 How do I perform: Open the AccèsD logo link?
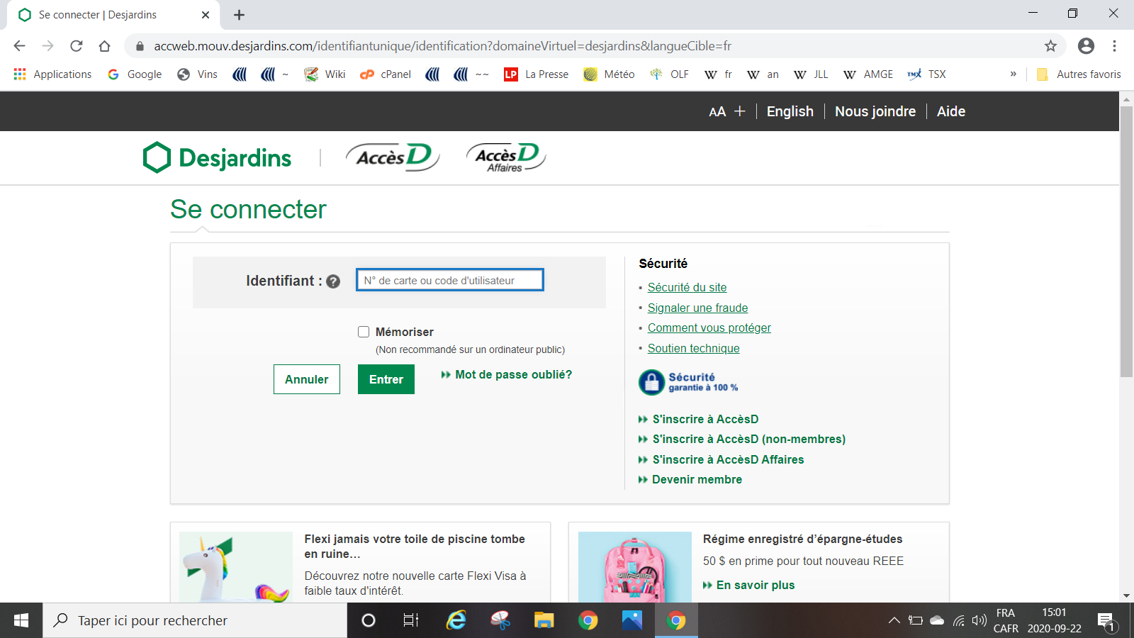pos(393,157)
